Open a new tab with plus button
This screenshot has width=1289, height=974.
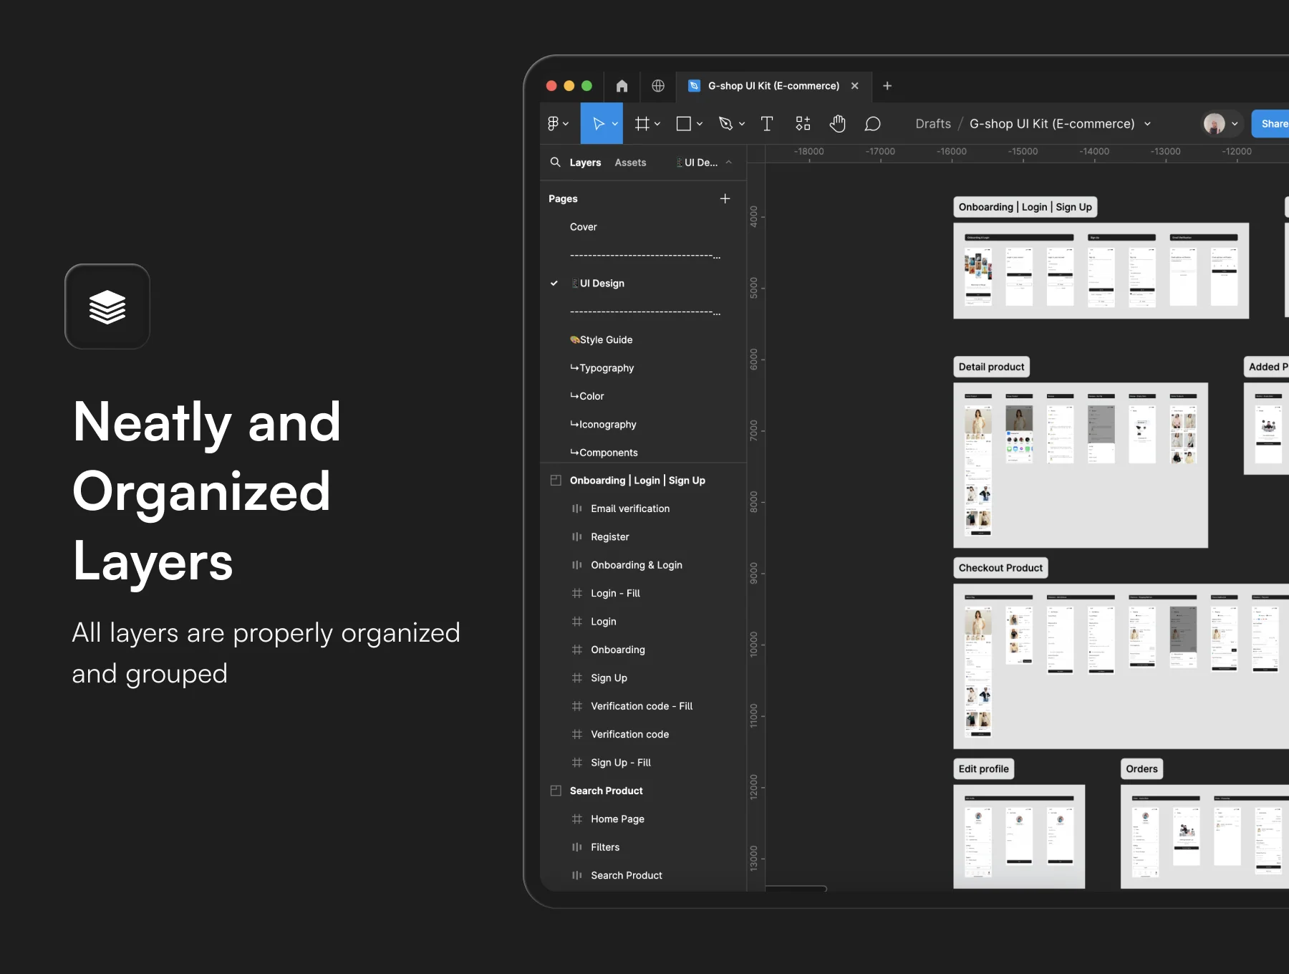point(887,86)
